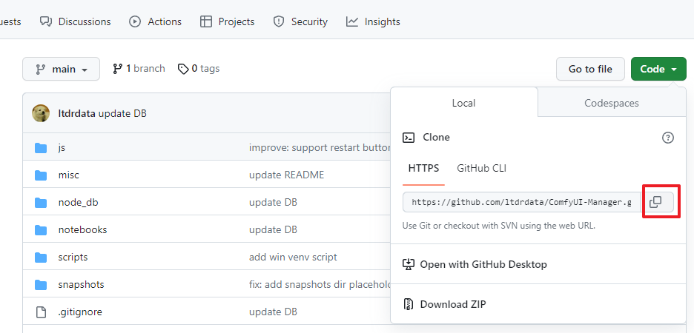This screenshot has width=694, height=333.
Task: Select the GitHub CLI clone method
Action: coord(481,168)
